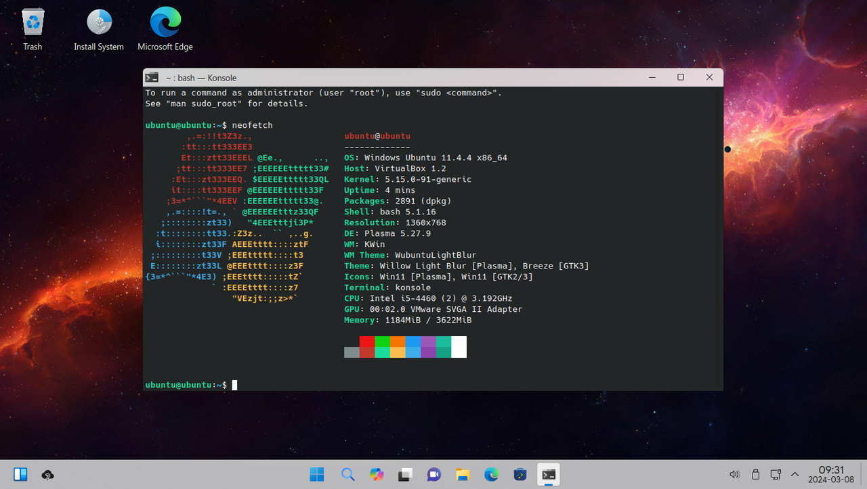Viewport: 867px width, 489px height.
Task: Expand the hidden system tray icons chevron
Action: point(795,475)
